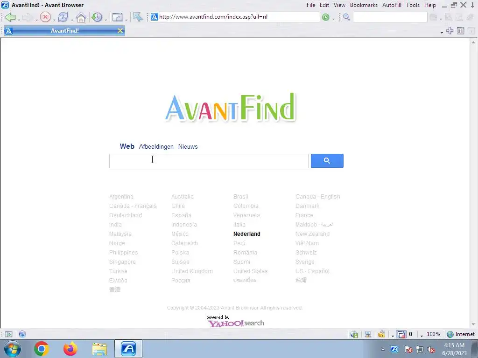Click the Internet zone globe in status bar
478x358 pixels.
click(x=450, y=334)
